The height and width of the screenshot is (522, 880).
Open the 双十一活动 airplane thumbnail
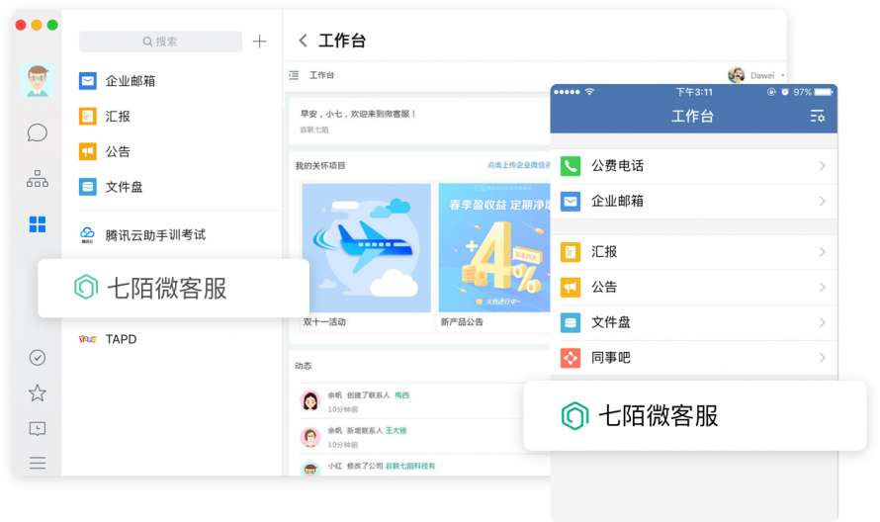click(367, 247)
